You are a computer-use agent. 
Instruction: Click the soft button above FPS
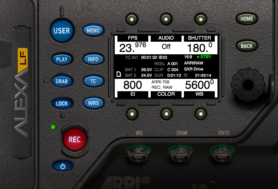132,19
